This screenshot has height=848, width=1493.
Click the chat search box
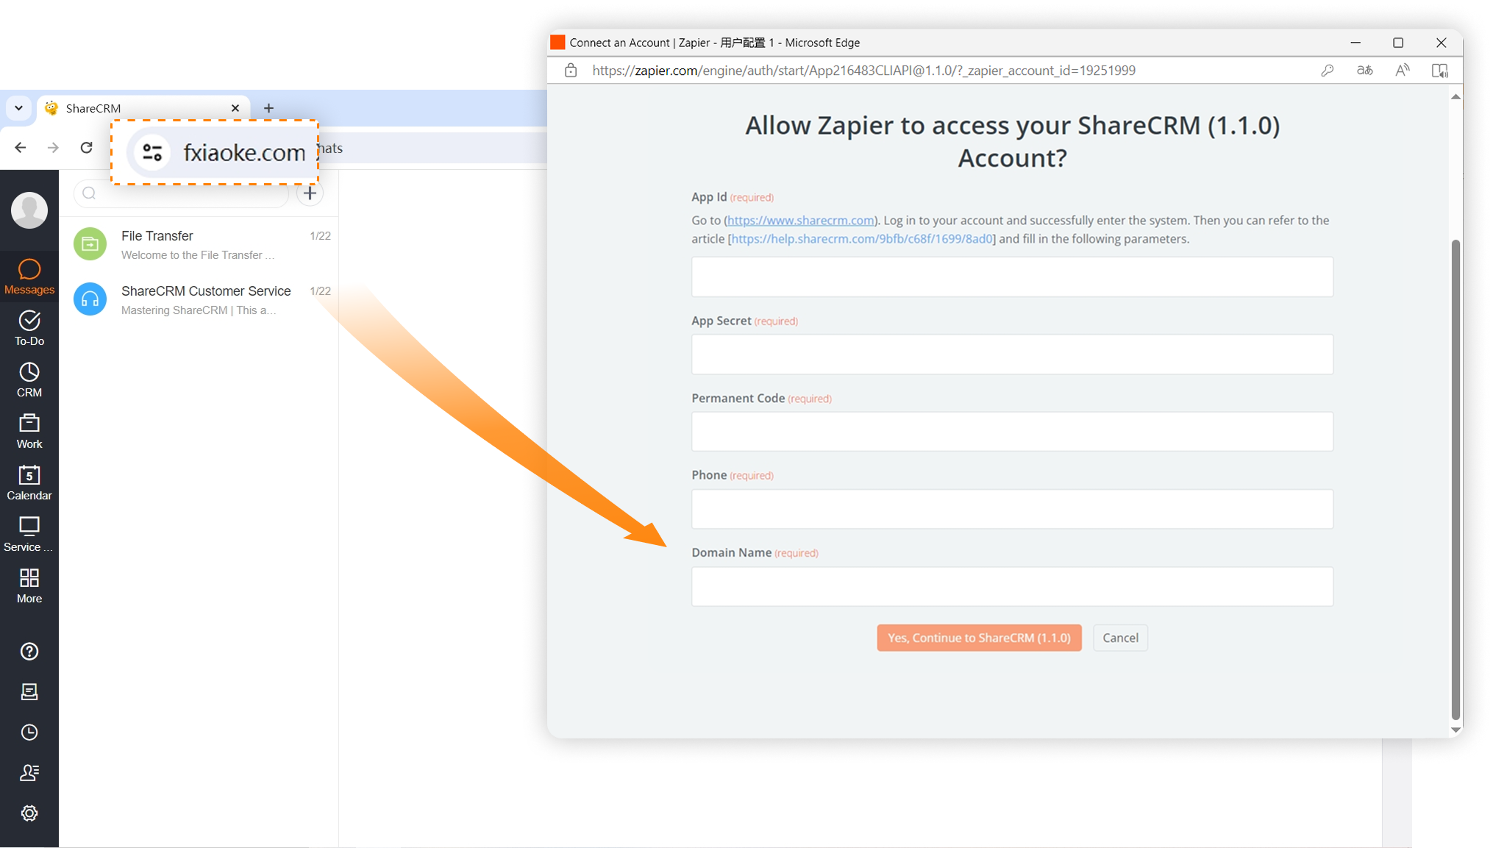click(182, 193)
